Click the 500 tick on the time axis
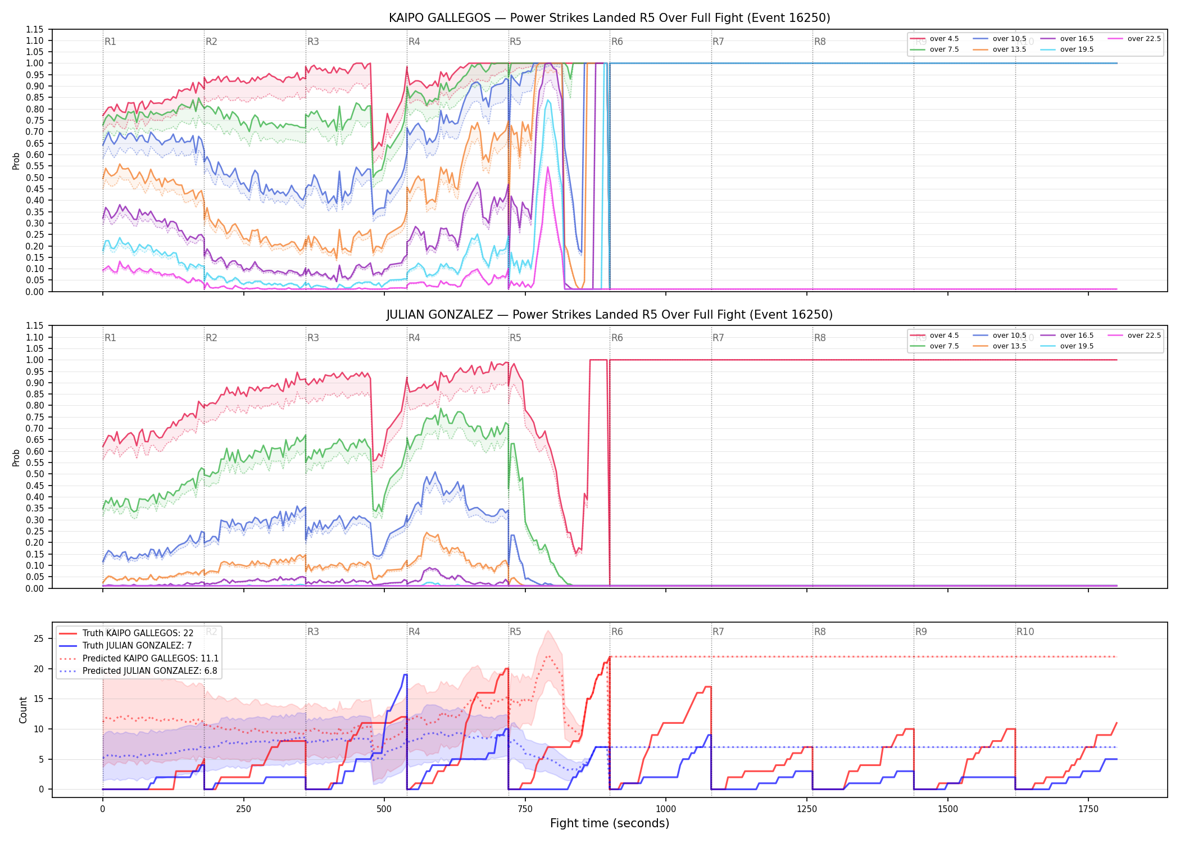Viewport: 1180px width, 843px height. click(384, 809)
